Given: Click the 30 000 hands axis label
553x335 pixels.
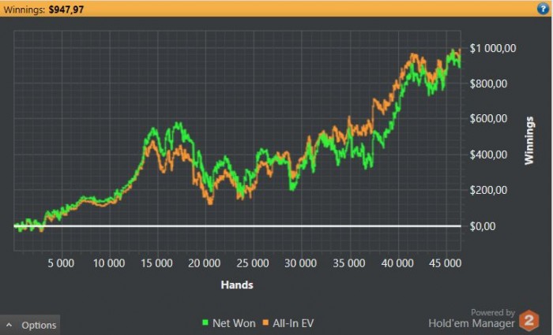Looking at the screenshot, I should [301, 263].
